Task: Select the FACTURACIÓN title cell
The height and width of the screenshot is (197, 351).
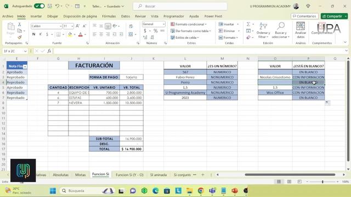Action: point(94,66)
